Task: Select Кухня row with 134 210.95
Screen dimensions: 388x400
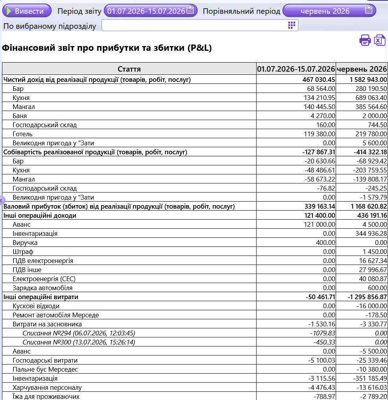Action: click(x=195, y=98)
